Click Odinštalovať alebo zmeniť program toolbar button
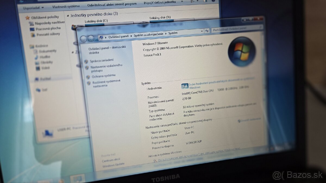The height and width of the screenshot is (183, 326). (x=112, y=5)
